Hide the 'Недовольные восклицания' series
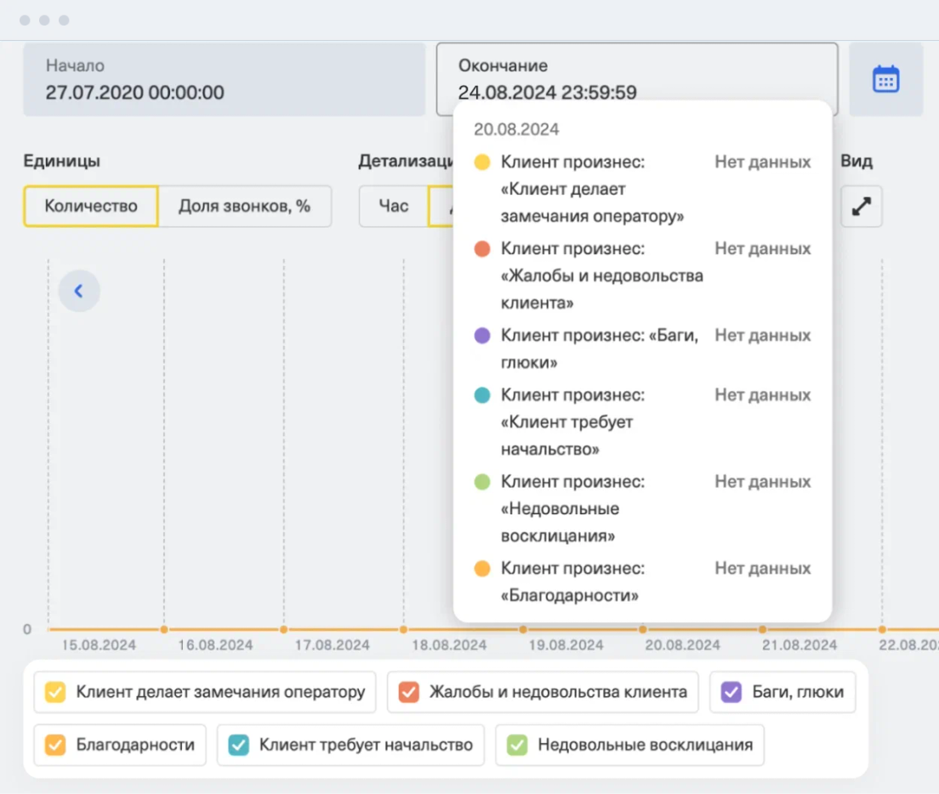This screenshot has width=939, height=794. point(517,746)
